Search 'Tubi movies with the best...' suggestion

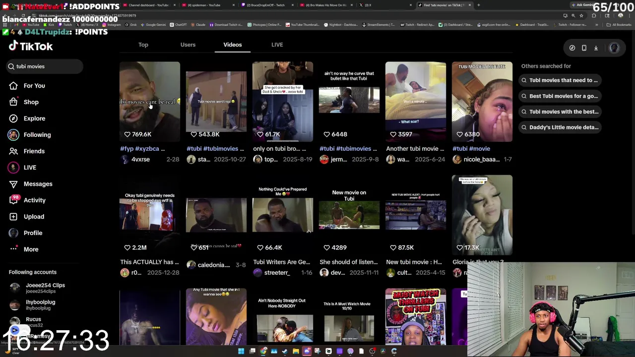[560, 112]
